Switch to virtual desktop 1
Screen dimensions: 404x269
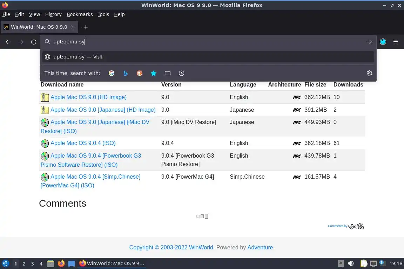click(x=15, y=264)
